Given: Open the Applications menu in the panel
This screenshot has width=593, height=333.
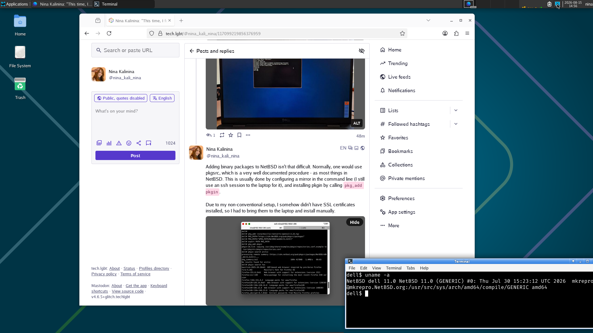Looking at the screenshot, I should point(15,4).
